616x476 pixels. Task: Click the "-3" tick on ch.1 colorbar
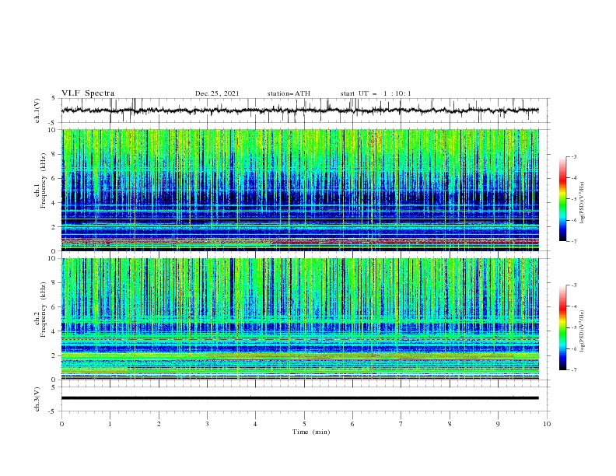pyautogui.click(x=574, y=156)
